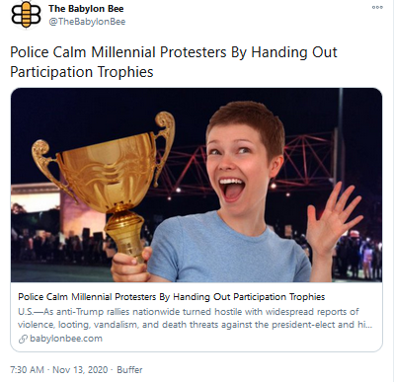394x382 pixels.
Task: Click 'Participation Trophies' on the tweet's second line
Action: pos(82,72)
